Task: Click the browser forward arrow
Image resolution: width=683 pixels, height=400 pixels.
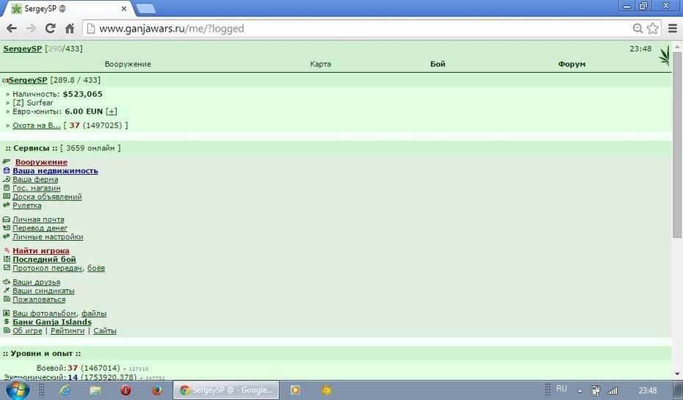Action: click(31, 29)
